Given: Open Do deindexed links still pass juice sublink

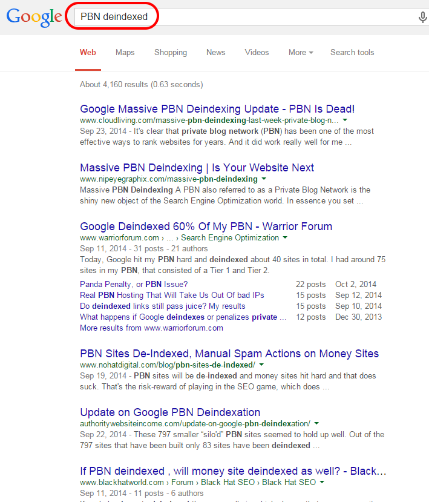Looking at the screenshot, I should [x=163, y=306].
